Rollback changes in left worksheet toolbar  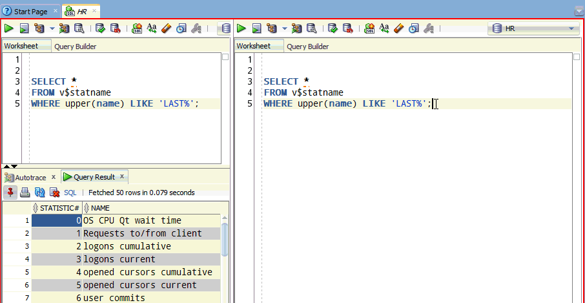coord(116,28)
